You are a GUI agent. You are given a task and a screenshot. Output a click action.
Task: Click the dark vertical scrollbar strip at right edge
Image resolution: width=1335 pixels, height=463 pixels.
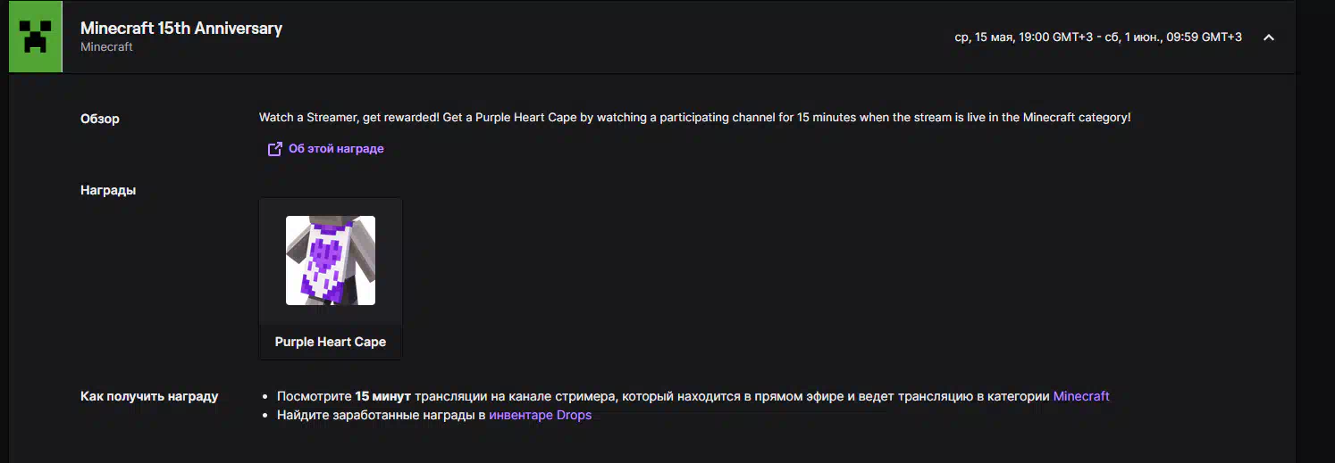click(x=1315, y=232)
